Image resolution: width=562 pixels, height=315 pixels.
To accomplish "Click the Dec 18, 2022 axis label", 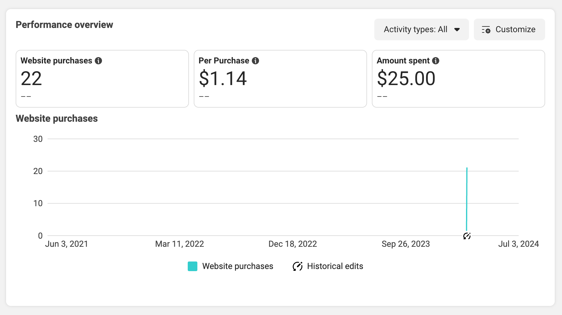I will point(293,244).
